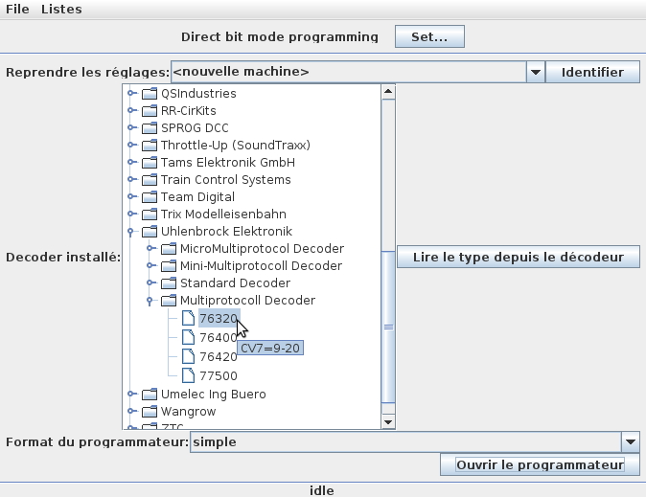Click the nouvelle machine combo box field

[349, 72]
